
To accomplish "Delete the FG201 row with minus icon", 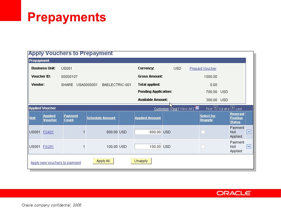I will 249,147.
